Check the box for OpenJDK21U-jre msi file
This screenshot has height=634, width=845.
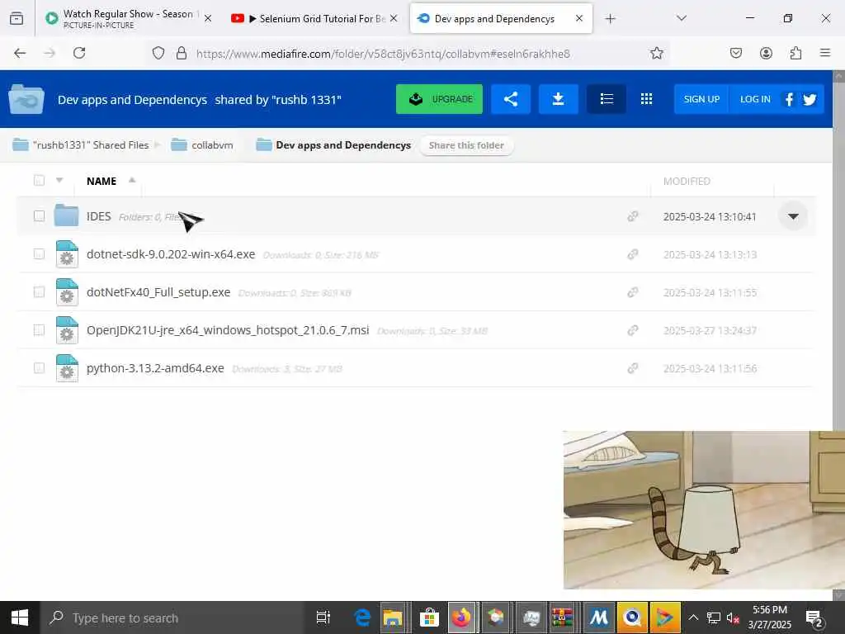pyautogui.click(x=39, y=330)
